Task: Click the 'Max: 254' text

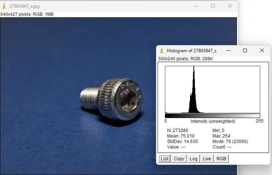Action: (x=221, y=136)
